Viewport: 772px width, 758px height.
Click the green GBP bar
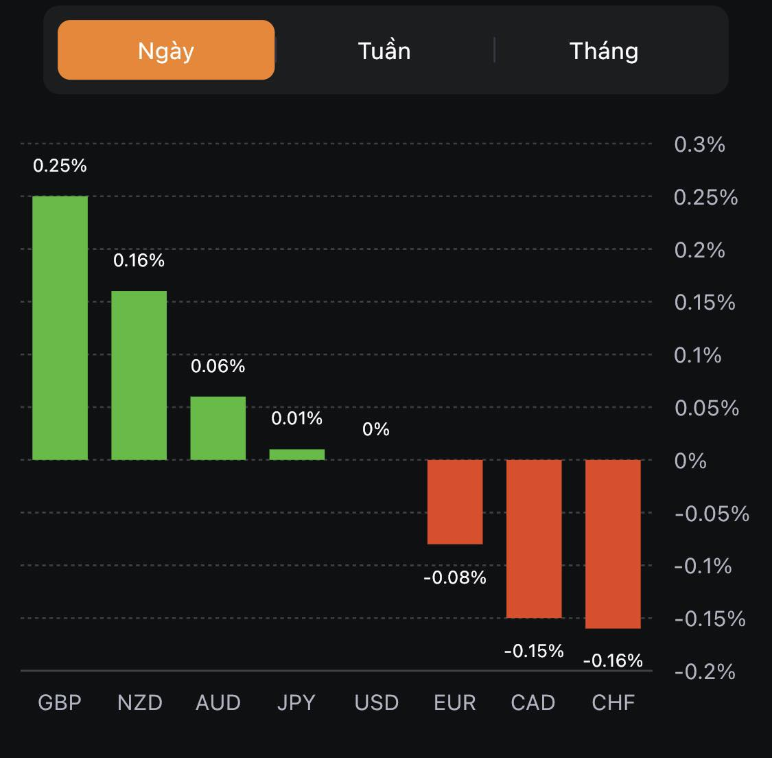[60, 328]
